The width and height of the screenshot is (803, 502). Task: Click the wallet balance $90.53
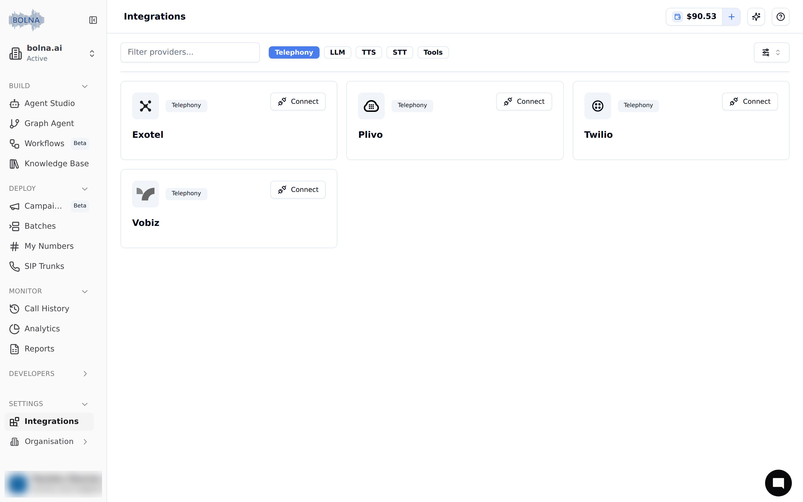[694, 17]
